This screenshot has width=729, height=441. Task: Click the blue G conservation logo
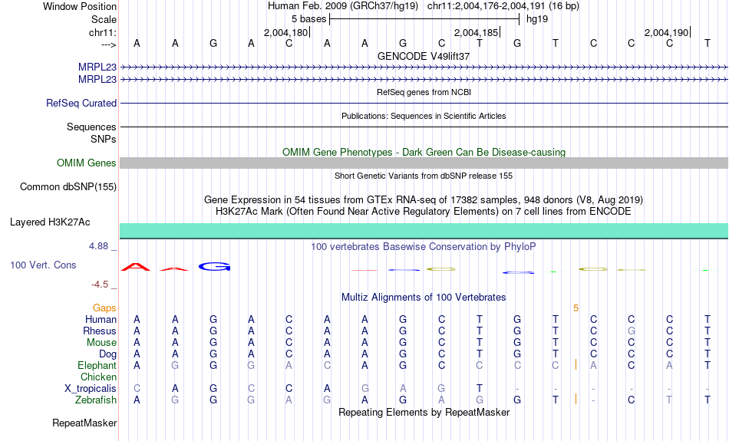click(214, 267)
